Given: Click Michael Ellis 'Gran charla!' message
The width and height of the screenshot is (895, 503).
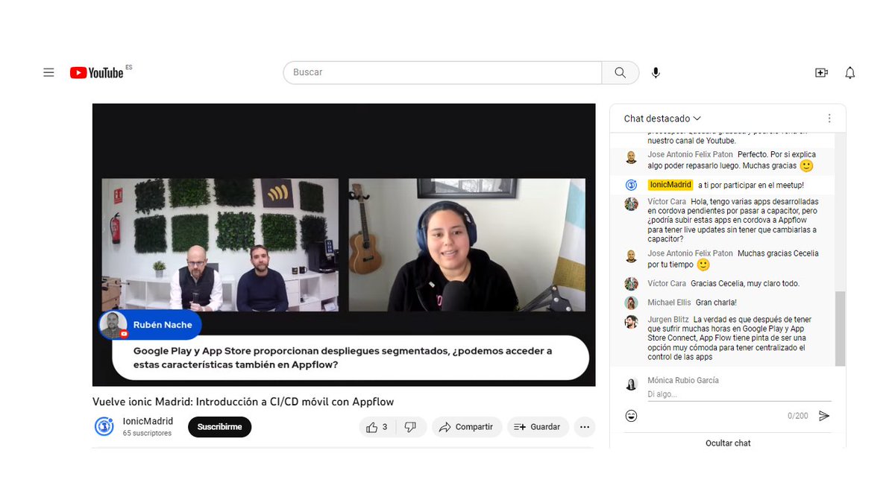Looking at the screenshot, I should (716, 303).
